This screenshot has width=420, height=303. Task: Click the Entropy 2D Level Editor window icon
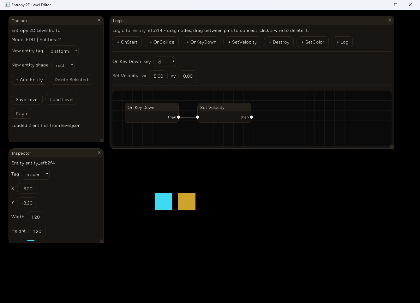pos(7,5)
